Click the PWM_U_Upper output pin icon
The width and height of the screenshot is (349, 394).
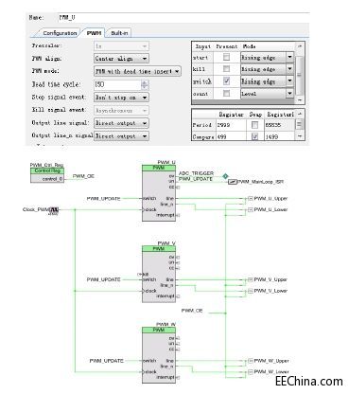(251, 199)
